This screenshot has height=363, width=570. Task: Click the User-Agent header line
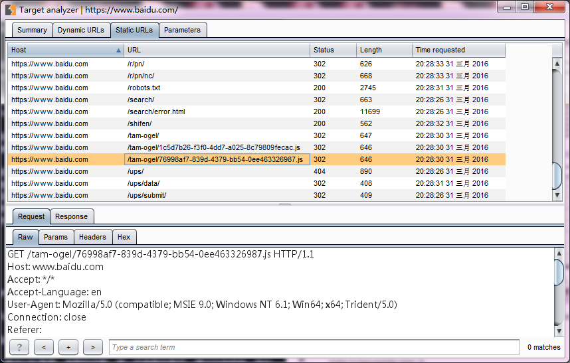point(202,305)
